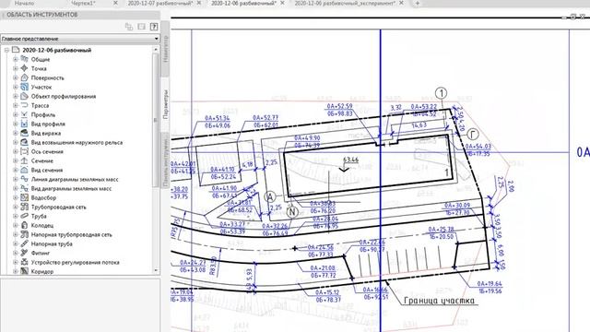Select the active 2020-12-06 разбивочный* tab
Screen dimensions: 590x332
[x=243, y=3]
